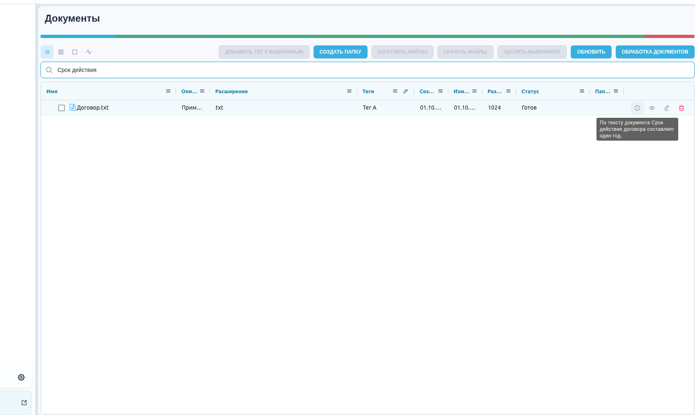Sort by the Теги column header
The width and height of the screenshot is (695, 415).
(368, 92)
